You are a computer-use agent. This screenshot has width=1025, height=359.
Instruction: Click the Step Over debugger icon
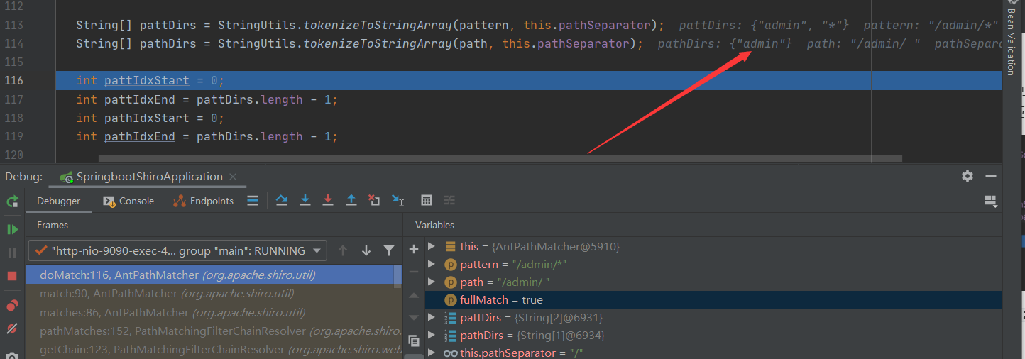(x=282, y=201)
